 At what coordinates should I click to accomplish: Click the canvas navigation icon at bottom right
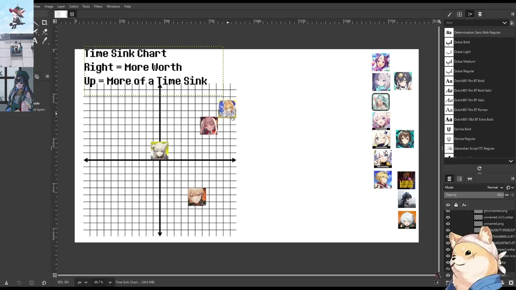click(437, 282)
